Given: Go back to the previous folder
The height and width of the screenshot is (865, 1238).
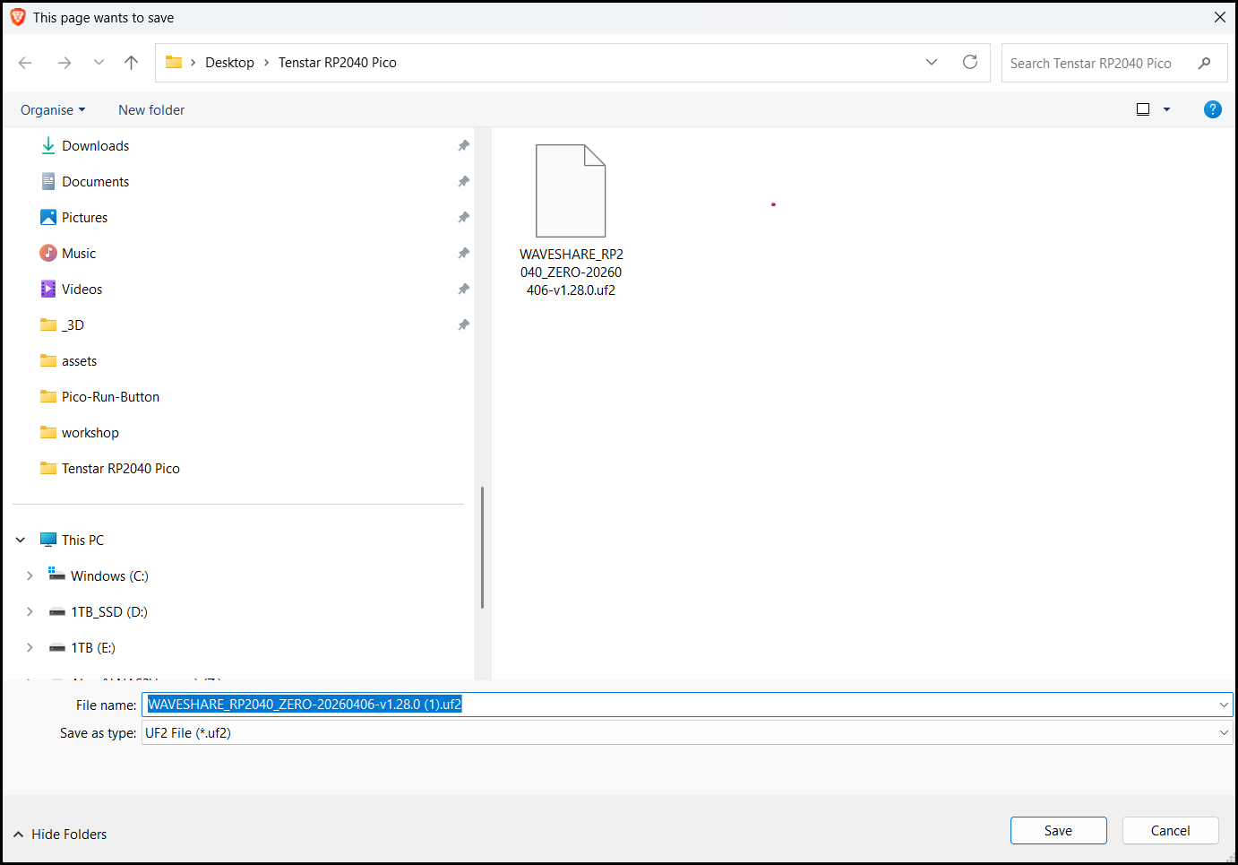Looking at the screenshot, I should pos(25,63).
